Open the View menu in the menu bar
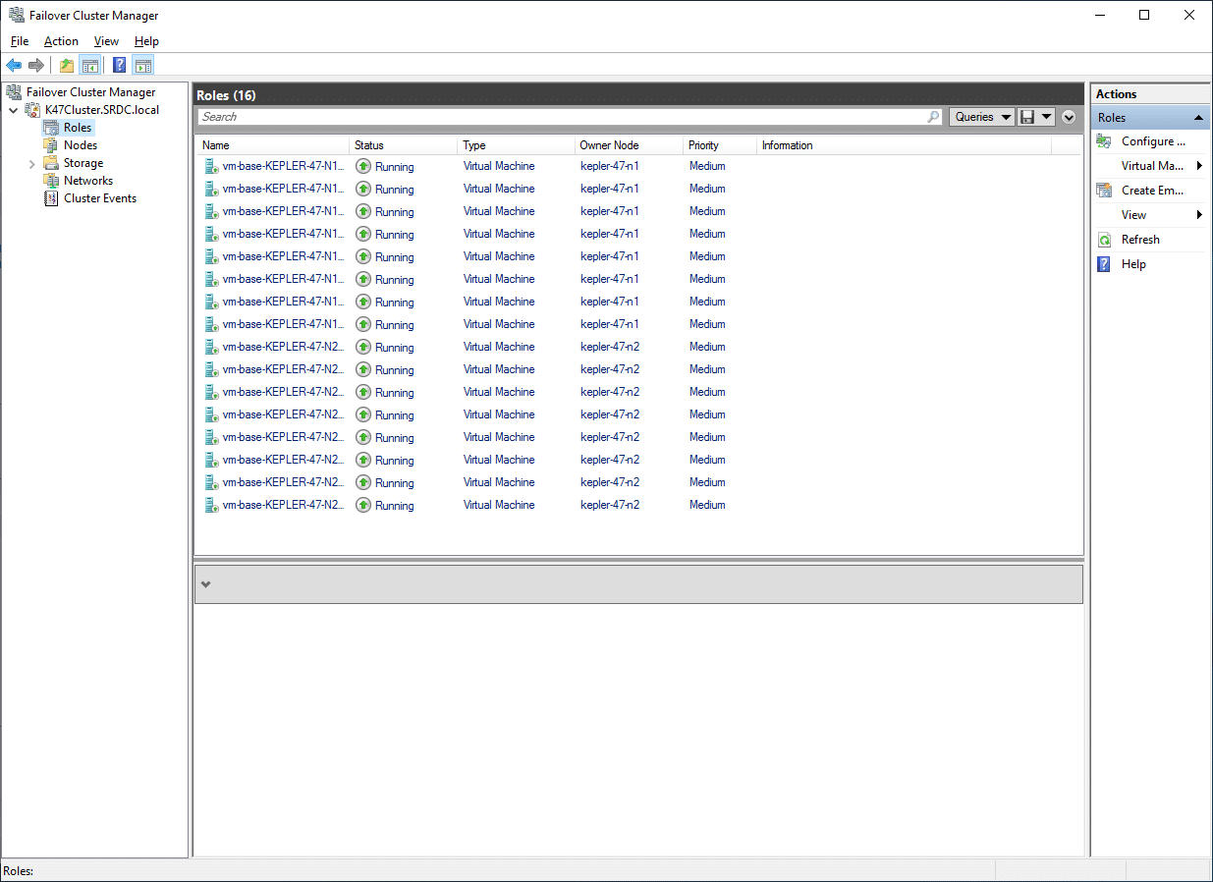Image resolution: width=1213 pixels, height=882 pixels. click(x=106, y=41)
